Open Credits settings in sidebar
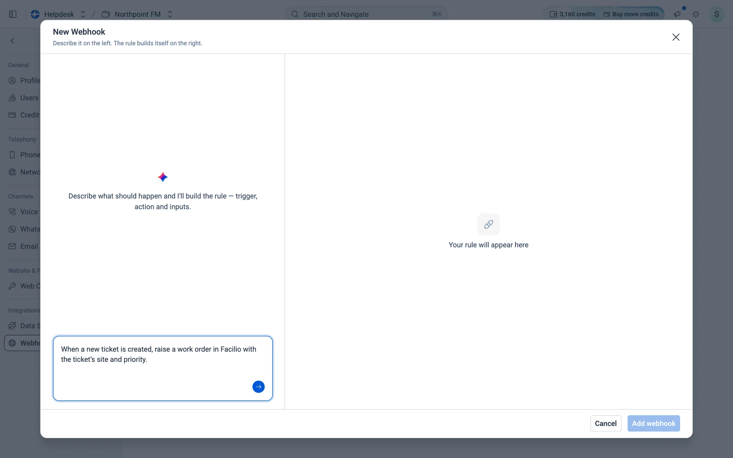This screenshot has height=458, width=733. [24, 115]
